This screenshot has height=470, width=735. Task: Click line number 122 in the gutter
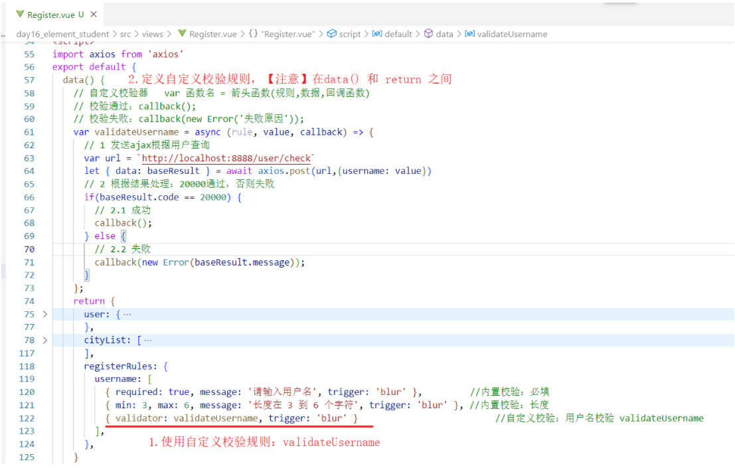(x=27, y=418)
